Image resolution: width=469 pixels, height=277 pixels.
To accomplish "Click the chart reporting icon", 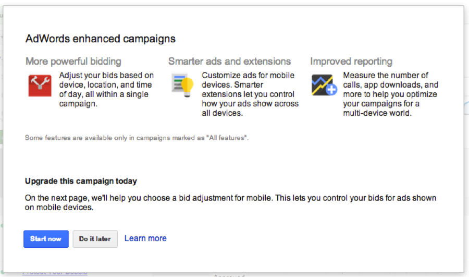I will (324, 85).
